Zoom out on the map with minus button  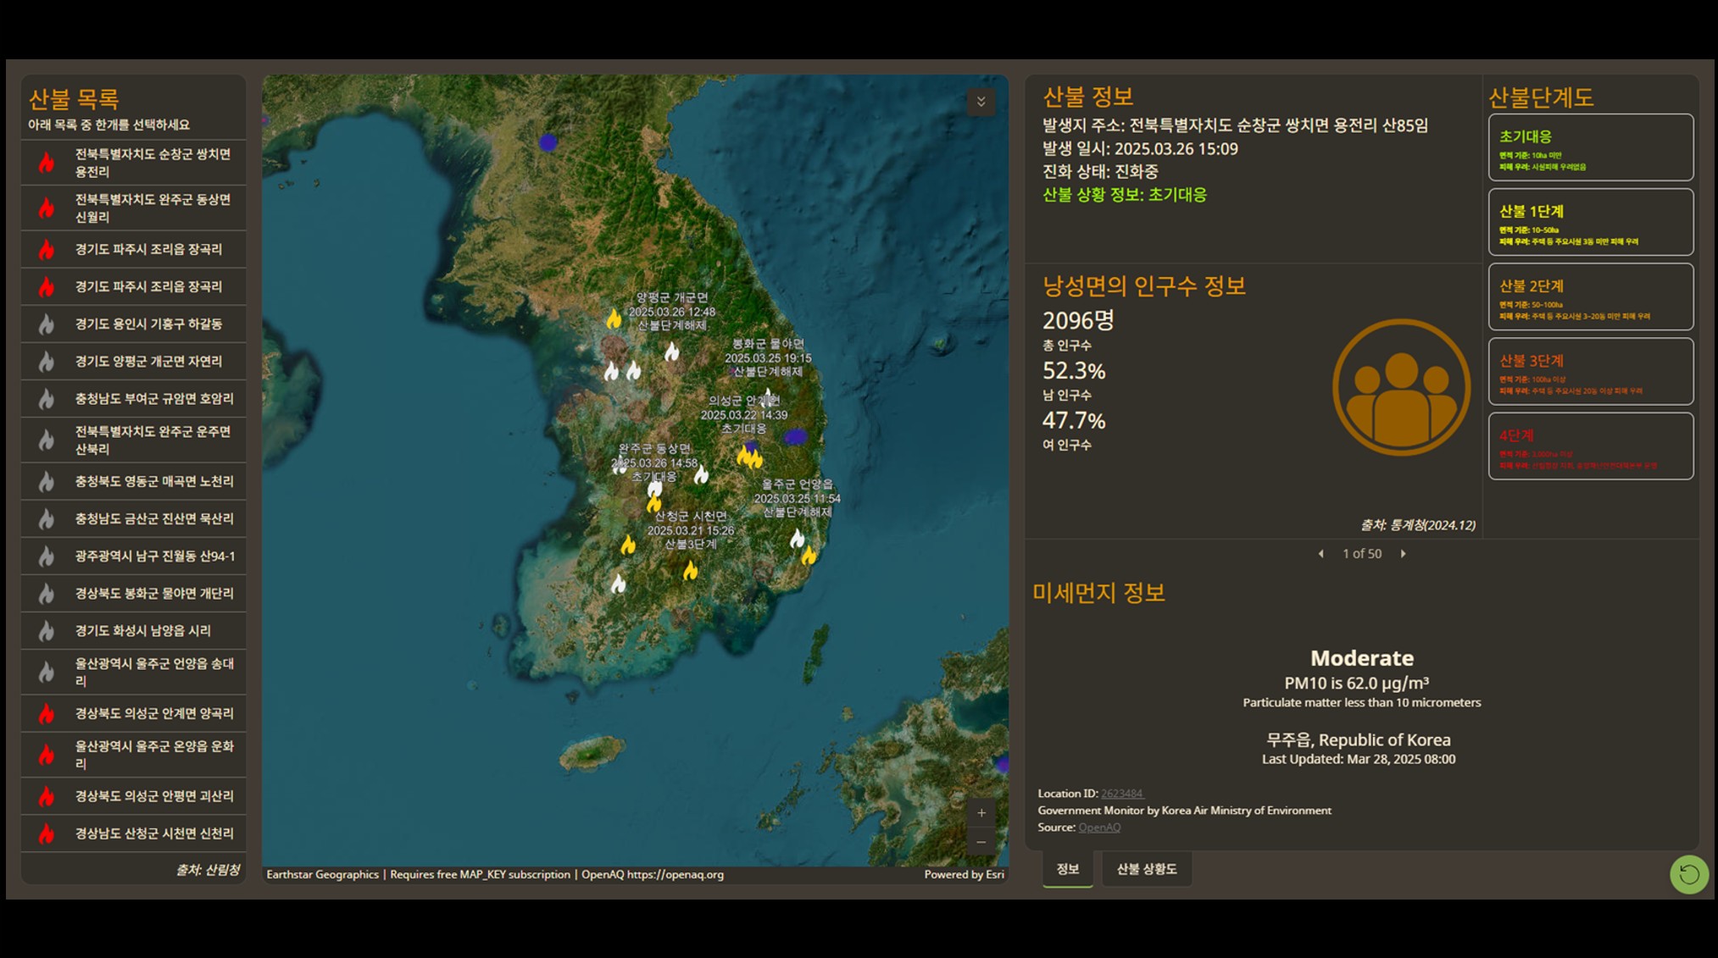tap(981, 841)
